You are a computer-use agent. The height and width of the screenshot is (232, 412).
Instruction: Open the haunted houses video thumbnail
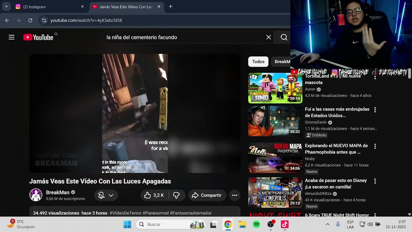tap(275, 121)
